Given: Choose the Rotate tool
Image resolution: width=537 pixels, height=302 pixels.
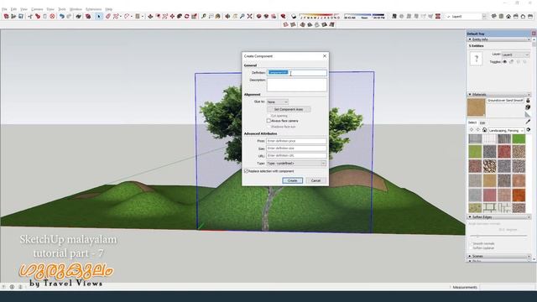Looking at the screenshot, I should pos(186,16).
